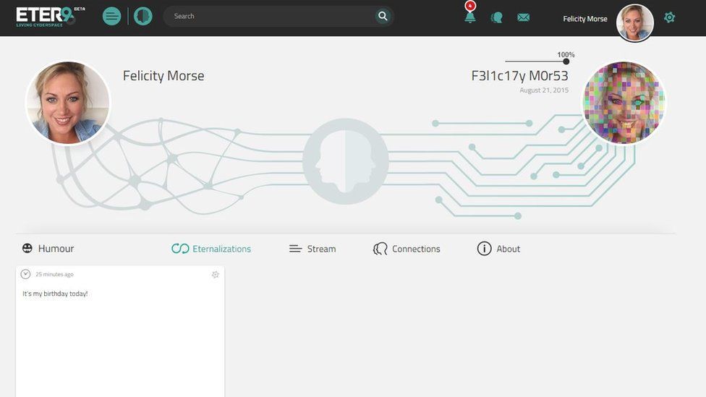706x397 pixels.
Task: Click the search magnifier button
Action: 383,16
